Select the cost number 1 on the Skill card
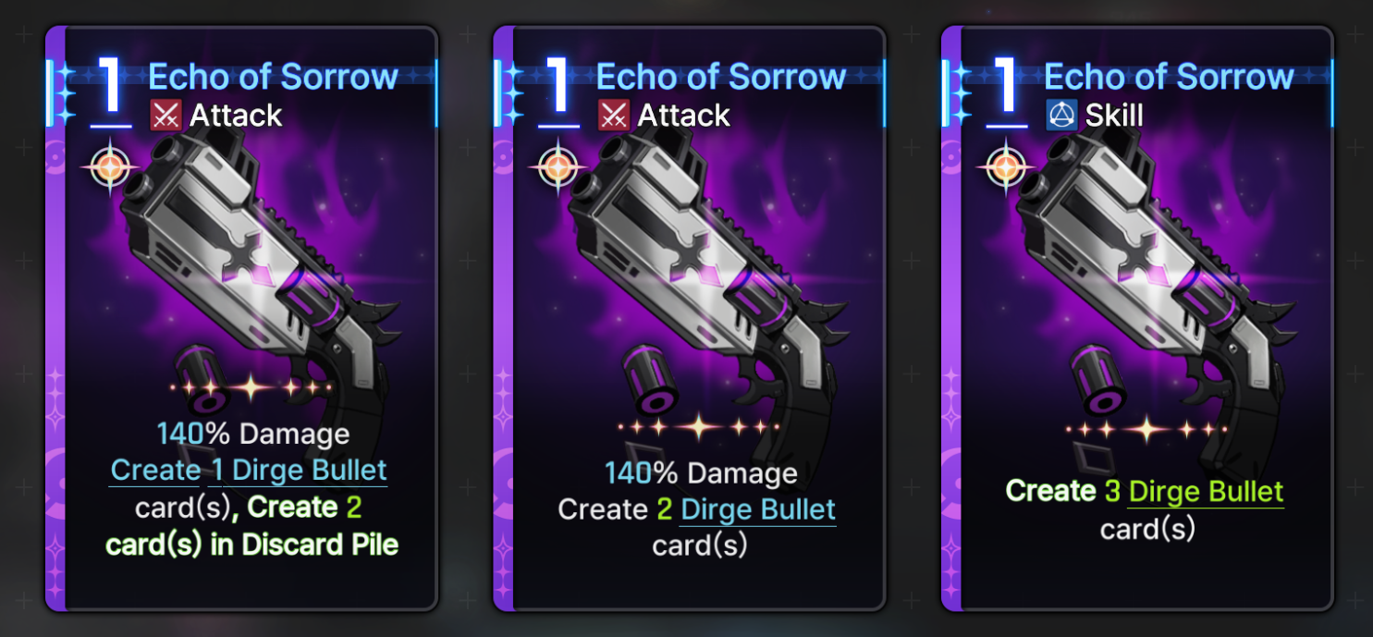Screen dimensions: 1373x637 [1006, 89]
